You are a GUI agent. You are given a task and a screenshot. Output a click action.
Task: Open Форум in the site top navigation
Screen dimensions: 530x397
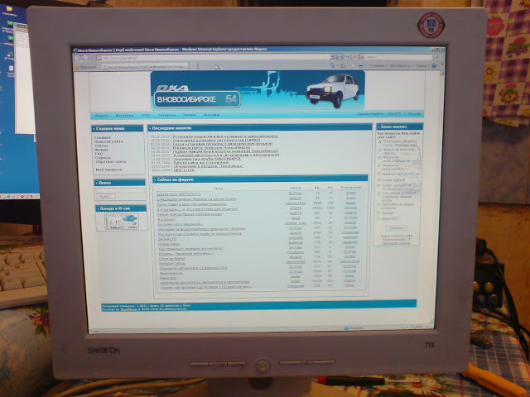[x=101, y=116]
